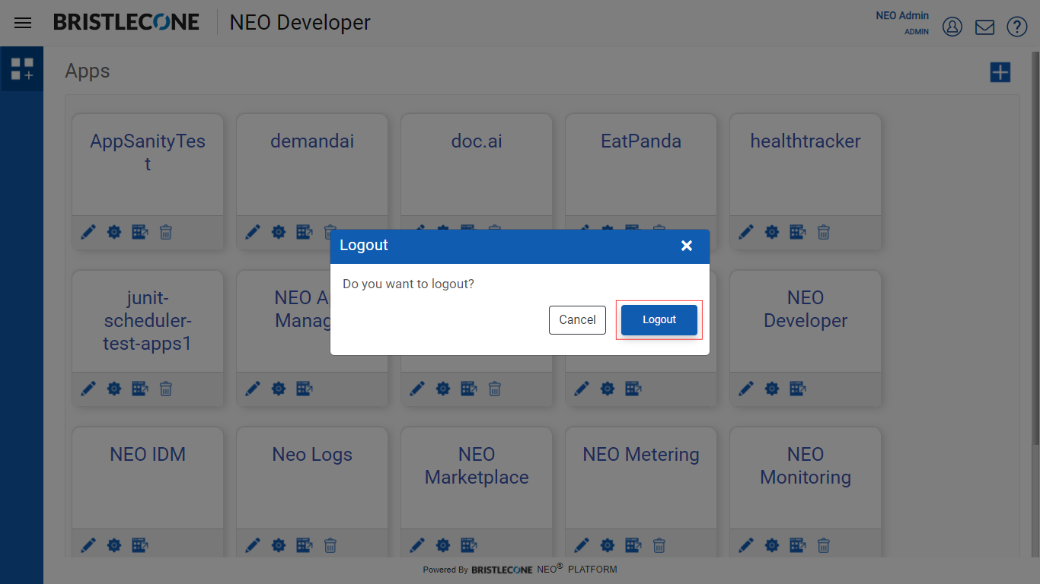
Task: Select the EatPanda app card title
Action: pos(641,141)
